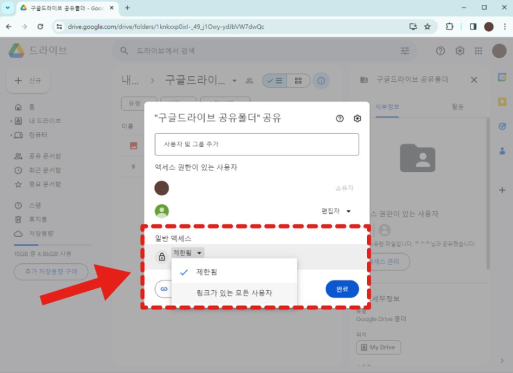Screen dimensions: 513x373
Task: Click the storage usage progress bar
Action: (53, 245)
